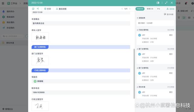Open 我发起的 in the sidebar

tap(10, 17)
